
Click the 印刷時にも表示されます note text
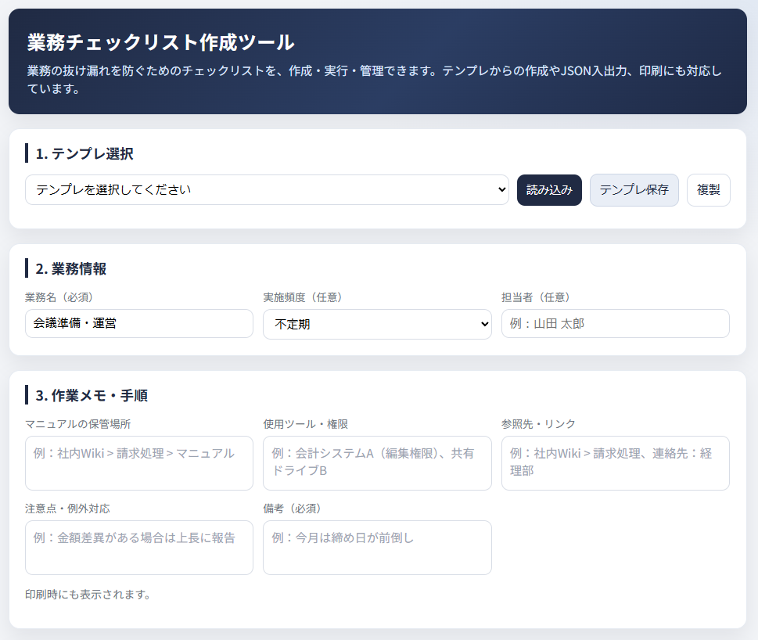tap(88, 595)
